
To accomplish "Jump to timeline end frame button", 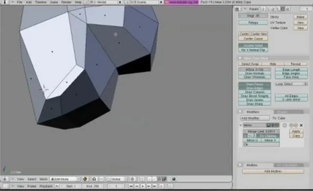I will tap(155, 186).
